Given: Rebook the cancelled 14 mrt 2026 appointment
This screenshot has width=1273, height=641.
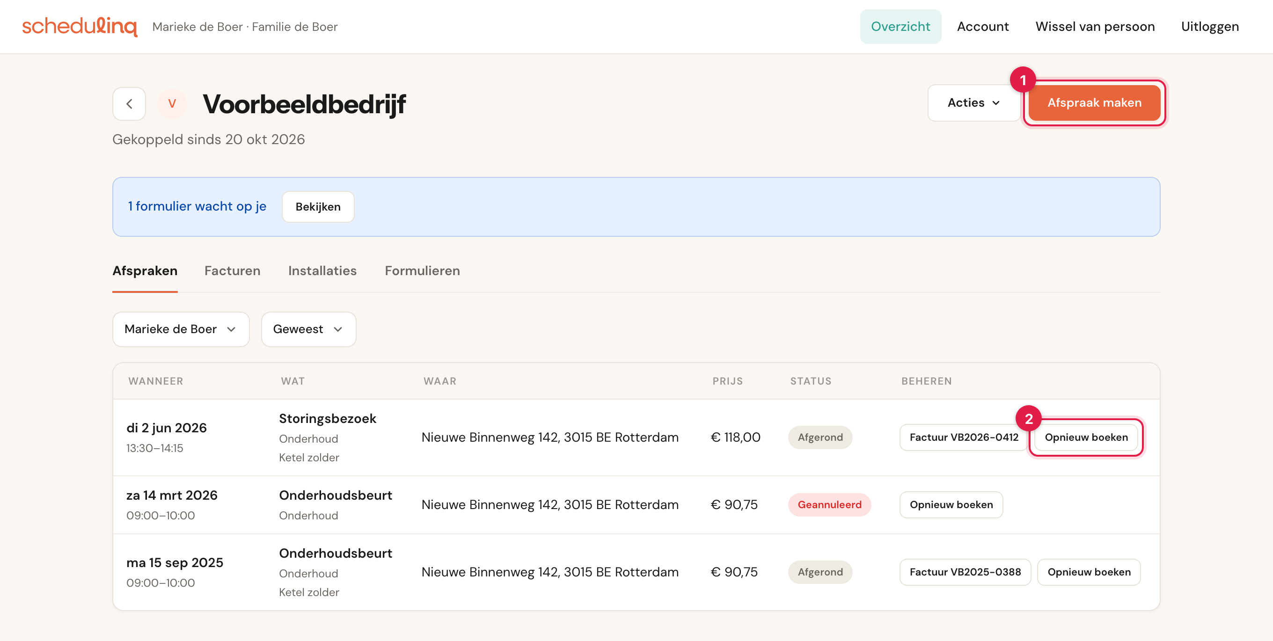Looking at the screenshot, I should 951,504.
